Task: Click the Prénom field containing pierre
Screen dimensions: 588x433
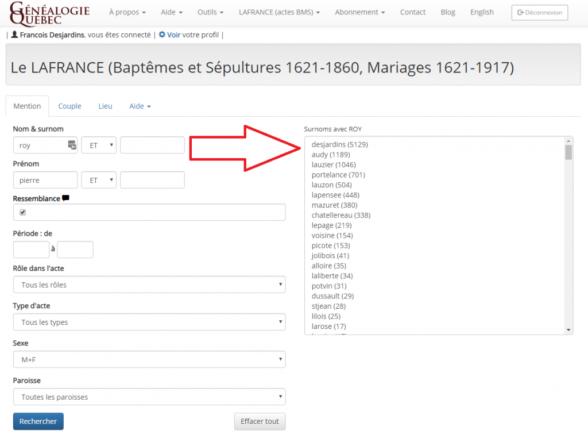Action: 45,180
